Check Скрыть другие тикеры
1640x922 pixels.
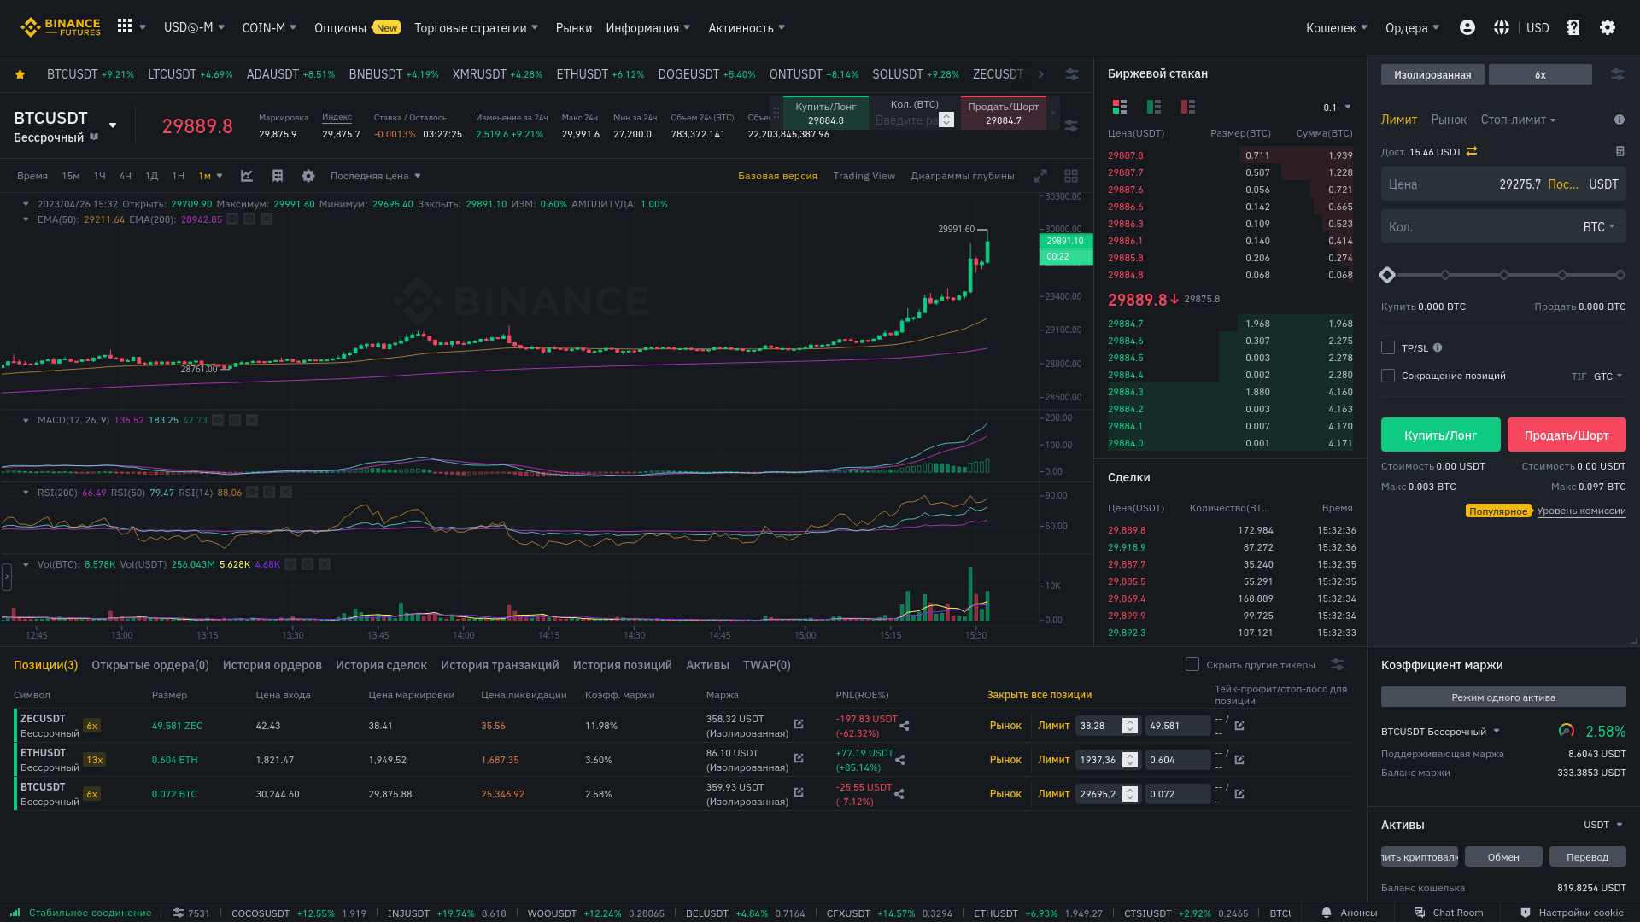pyautogui.click(x=1192, y=664)
